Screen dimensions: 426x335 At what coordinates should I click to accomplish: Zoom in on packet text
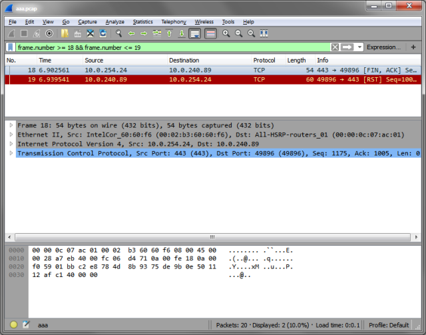[226, 33]
